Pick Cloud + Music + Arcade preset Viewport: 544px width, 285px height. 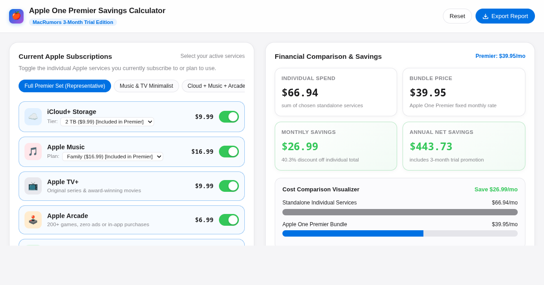click(214, 86)
